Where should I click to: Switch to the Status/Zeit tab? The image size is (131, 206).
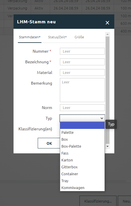(57, 37)
